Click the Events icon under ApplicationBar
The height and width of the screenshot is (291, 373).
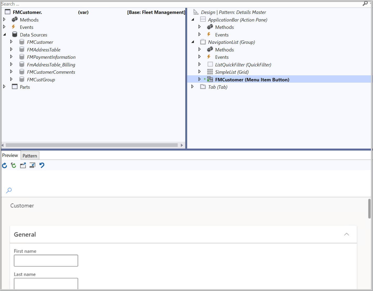click(209, 35)
